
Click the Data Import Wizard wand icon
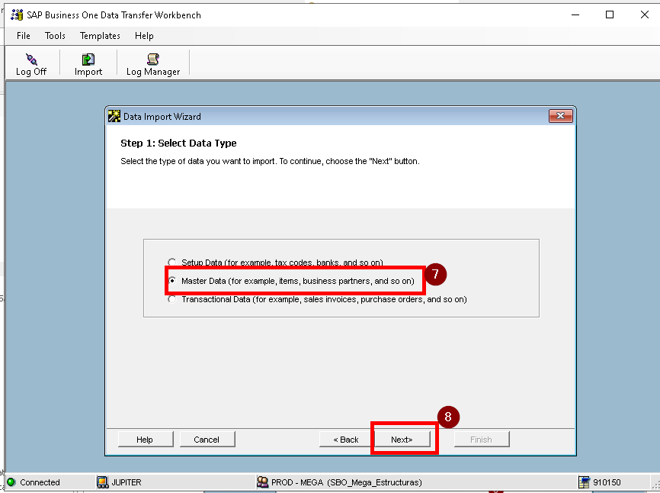tap(114, 116)
